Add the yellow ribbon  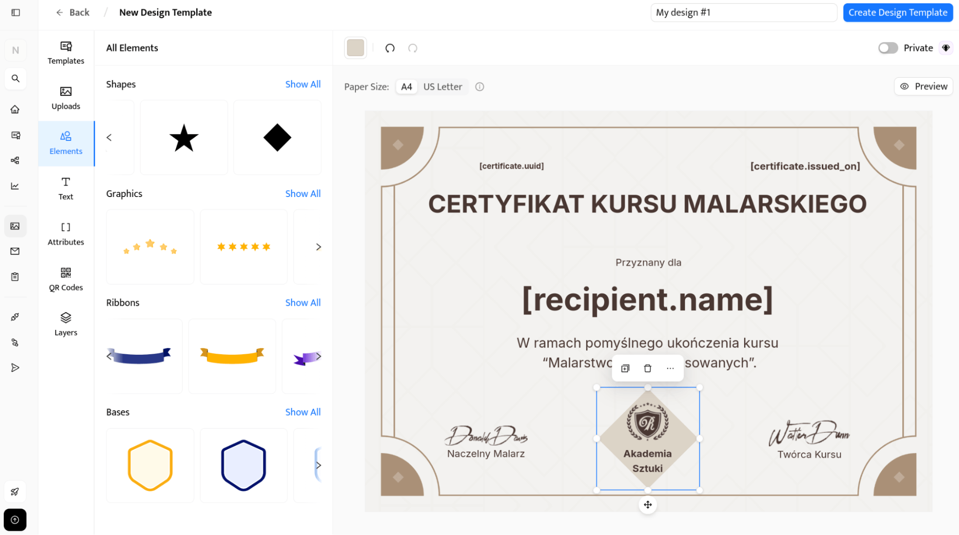point(232,356)
